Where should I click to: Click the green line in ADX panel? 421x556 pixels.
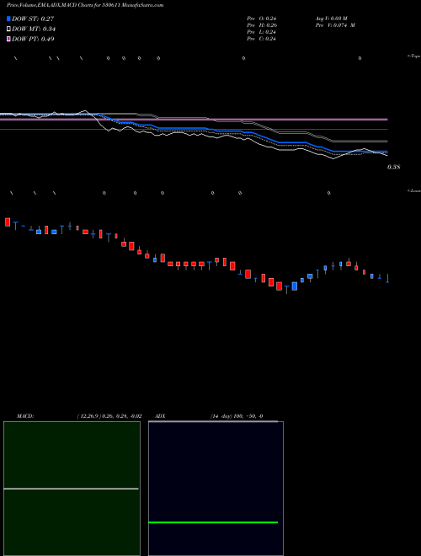click(213, 522)
